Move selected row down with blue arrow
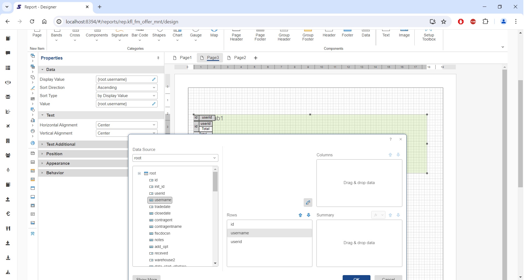This screenshot has height=280, width=525. pyautogui.click(x=309, y=215)
